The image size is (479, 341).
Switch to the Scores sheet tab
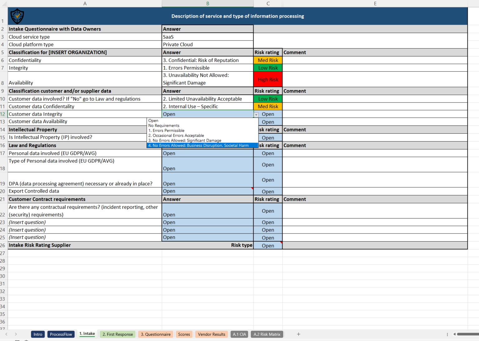click(x=184, y=334)
